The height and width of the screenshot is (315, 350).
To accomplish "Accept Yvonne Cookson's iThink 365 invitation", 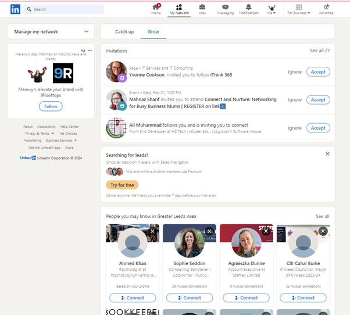I will (318, 72).
